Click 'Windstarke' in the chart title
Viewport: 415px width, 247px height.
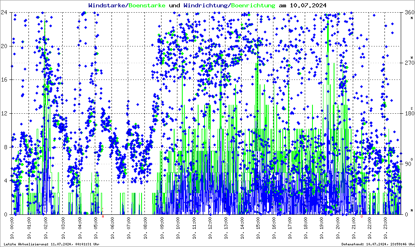click(x=107, y=5)
